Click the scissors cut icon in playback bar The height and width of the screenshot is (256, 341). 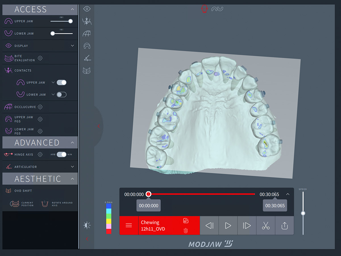266,226
